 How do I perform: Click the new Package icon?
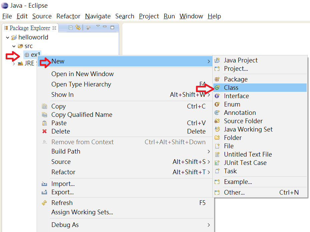point(217,79)
